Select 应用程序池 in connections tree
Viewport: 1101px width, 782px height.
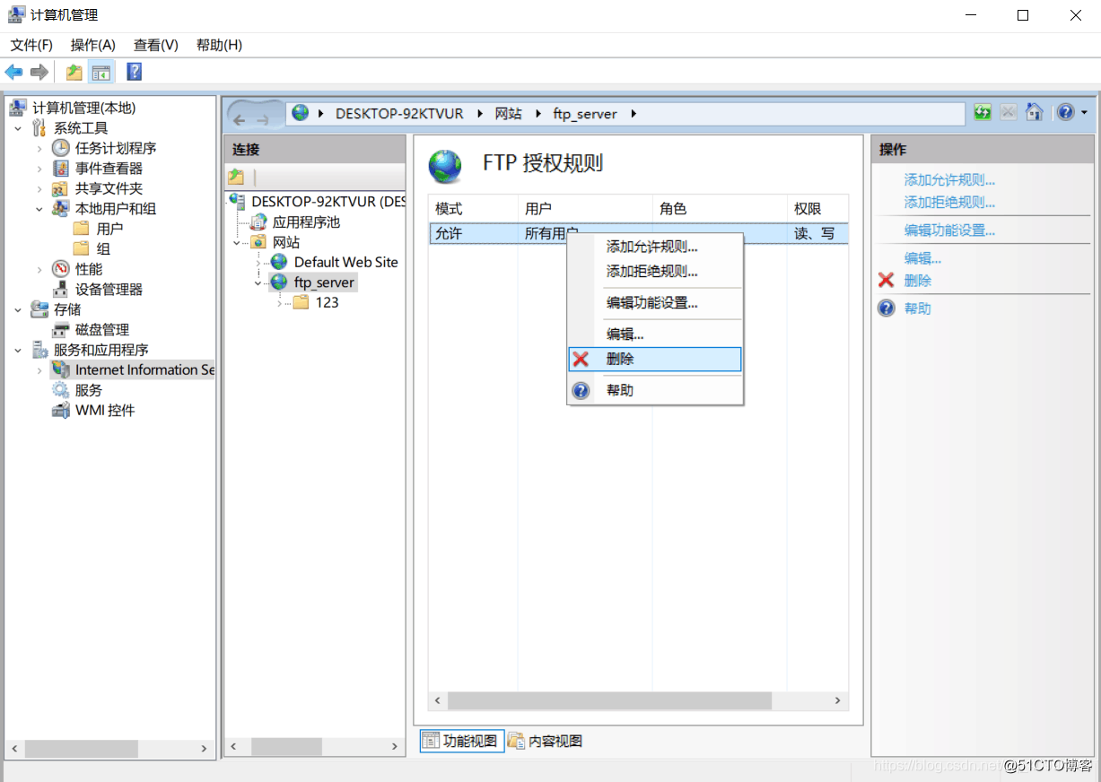click(306, 222)
